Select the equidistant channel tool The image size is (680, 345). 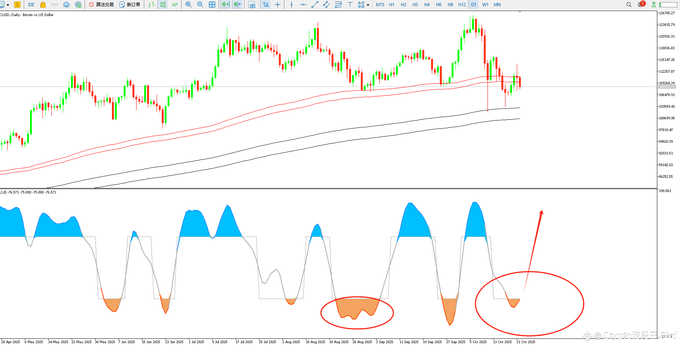point(326,5)
